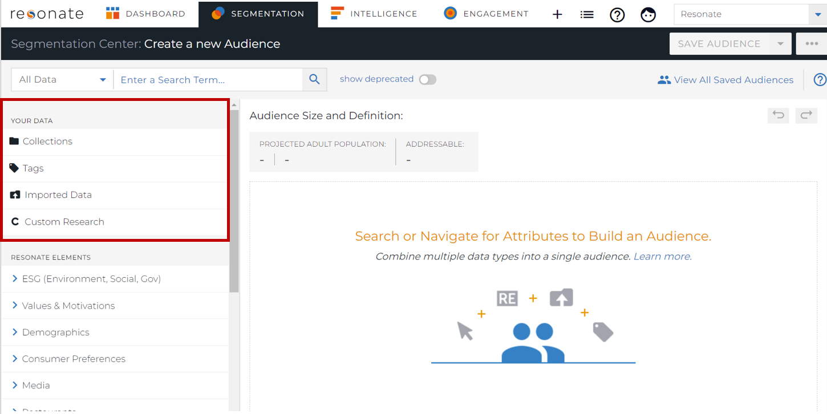This screenshot has width=827, height=414.
Task: Focus the Enter a Search Term field
Action: (x=208, y=80)
